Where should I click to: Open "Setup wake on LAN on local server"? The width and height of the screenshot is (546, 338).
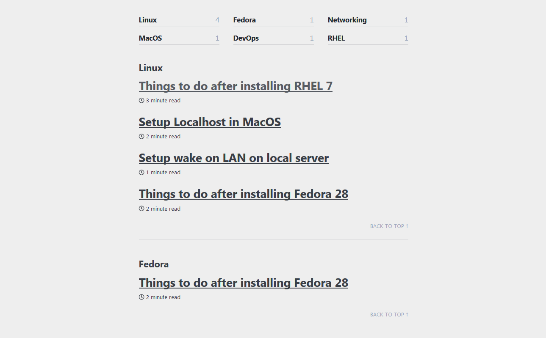tap(233, 158)
